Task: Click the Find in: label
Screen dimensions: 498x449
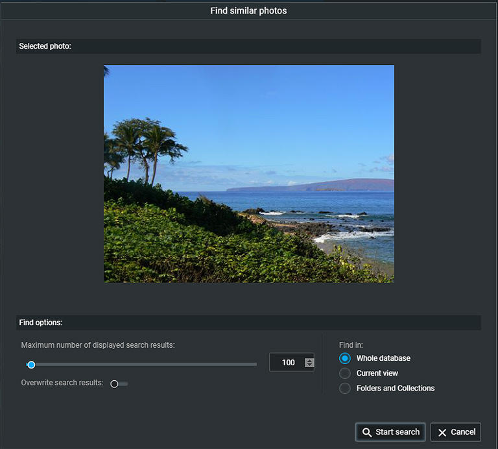Action: [x=351, y=345]
